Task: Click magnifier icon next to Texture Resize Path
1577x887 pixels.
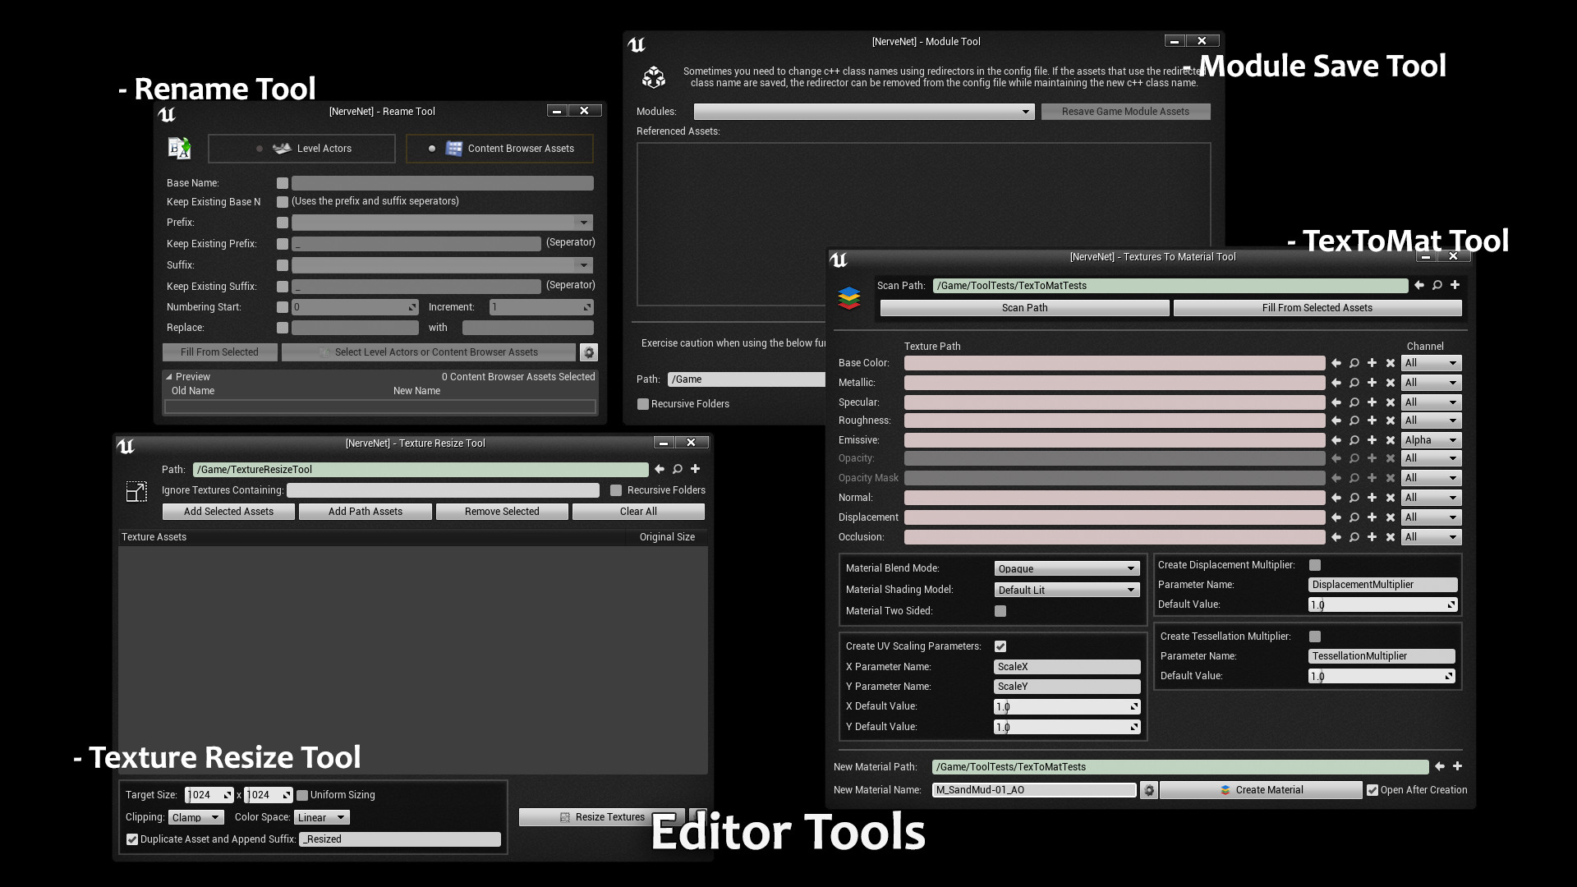Action: [x=677, y=469]
